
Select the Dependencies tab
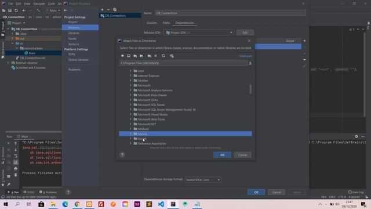point(184,23)
